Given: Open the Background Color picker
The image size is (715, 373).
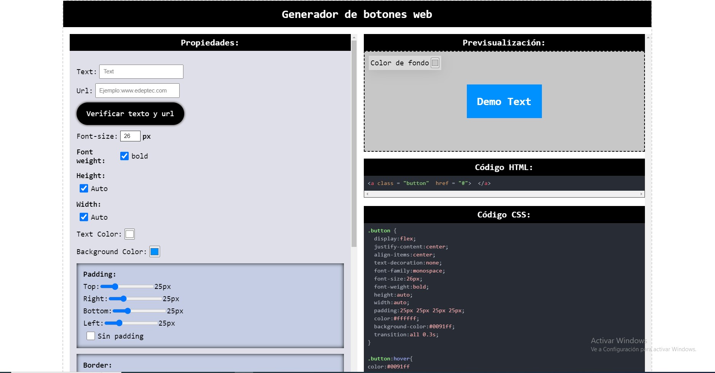Looking at the screenshot, I should coord(154,251).
